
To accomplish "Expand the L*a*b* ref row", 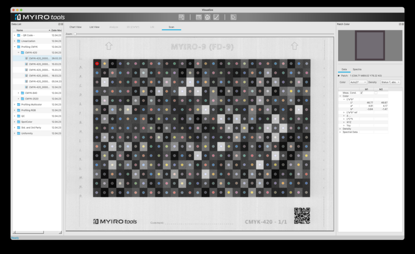I will pyautogui.click(x=344, y=112).
